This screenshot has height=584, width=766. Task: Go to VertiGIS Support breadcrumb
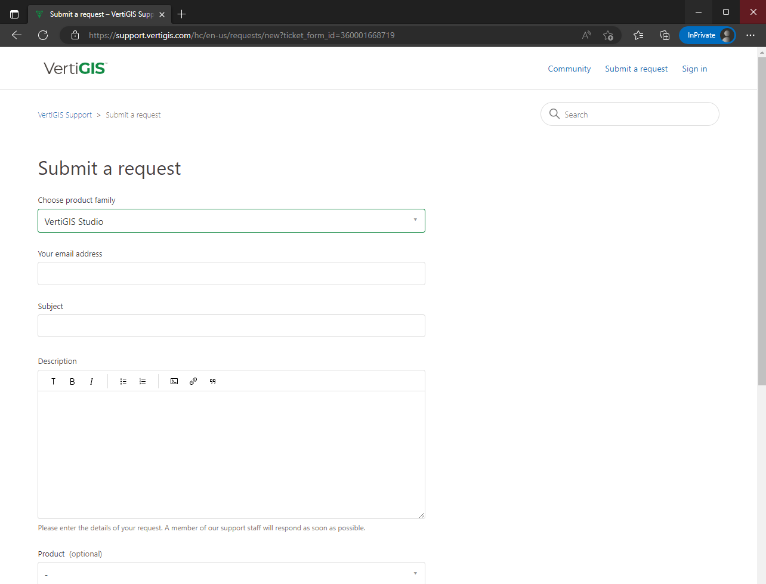[x=65, y=115]
